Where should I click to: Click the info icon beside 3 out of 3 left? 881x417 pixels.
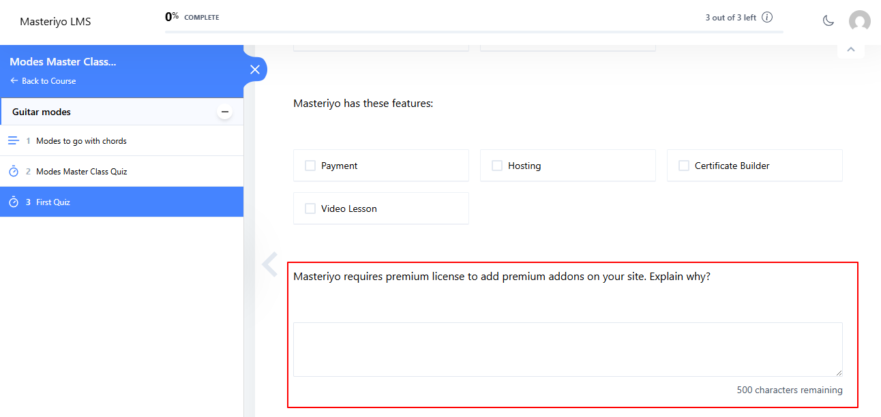[x=767, y=18]
